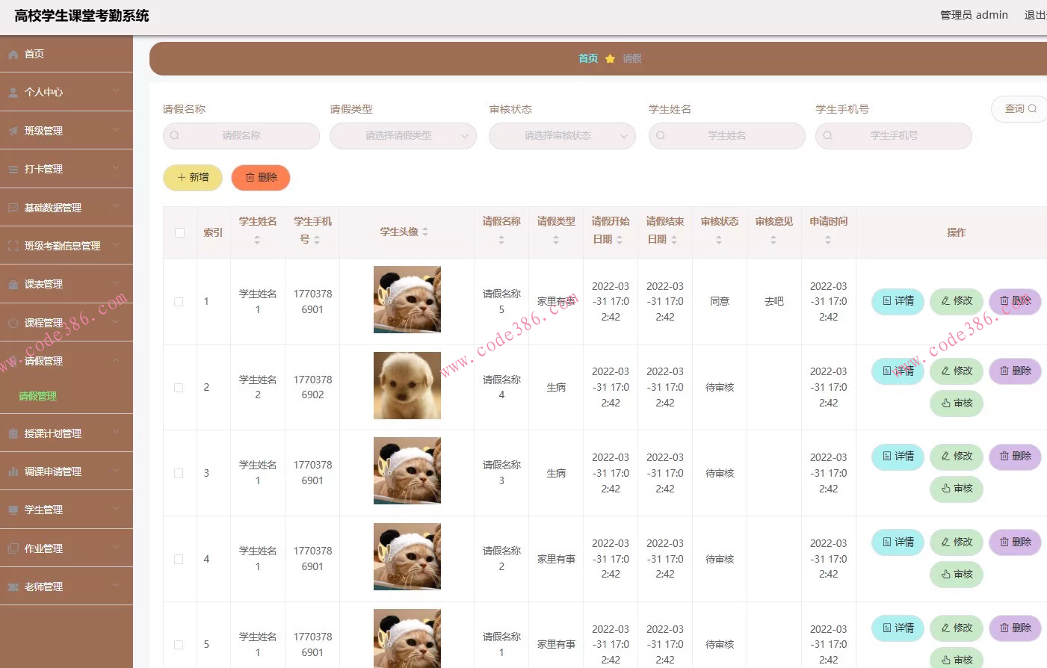
Task: Click the orange 删除 batch button
Action: [x=261, y=178]
